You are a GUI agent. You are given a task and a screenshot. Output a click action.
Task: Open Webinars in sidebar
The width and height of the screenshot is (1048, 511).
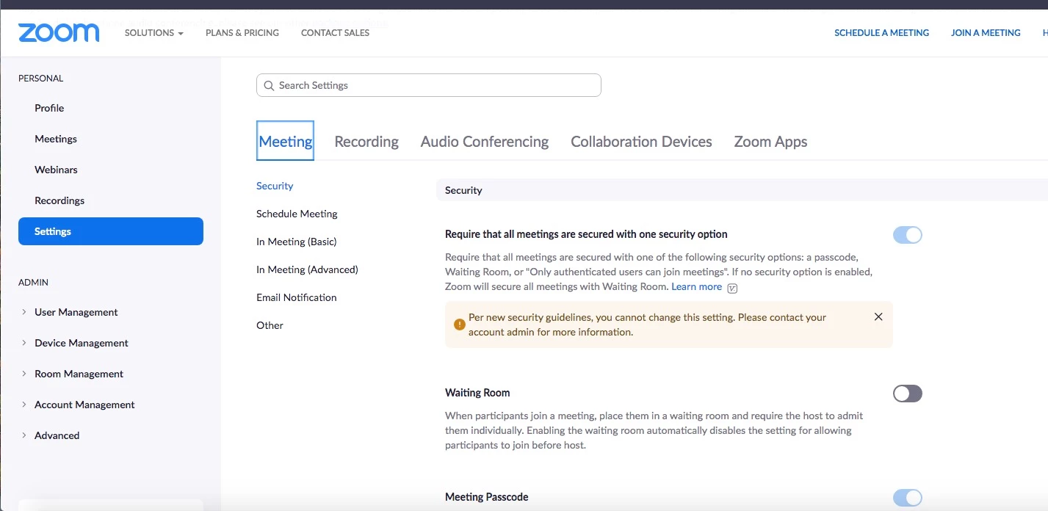[x=56, y=170]
